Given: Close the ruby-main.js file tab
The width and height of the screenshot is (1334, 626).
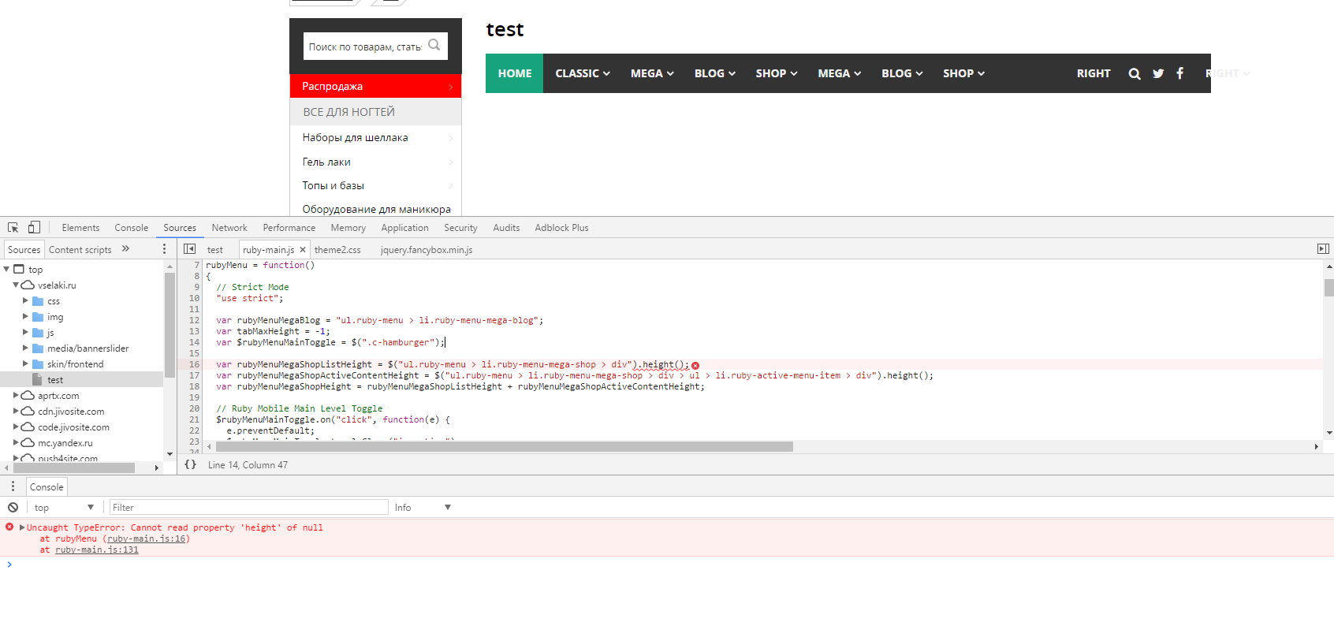Looking at the screenshot, I should coord(303,250).
